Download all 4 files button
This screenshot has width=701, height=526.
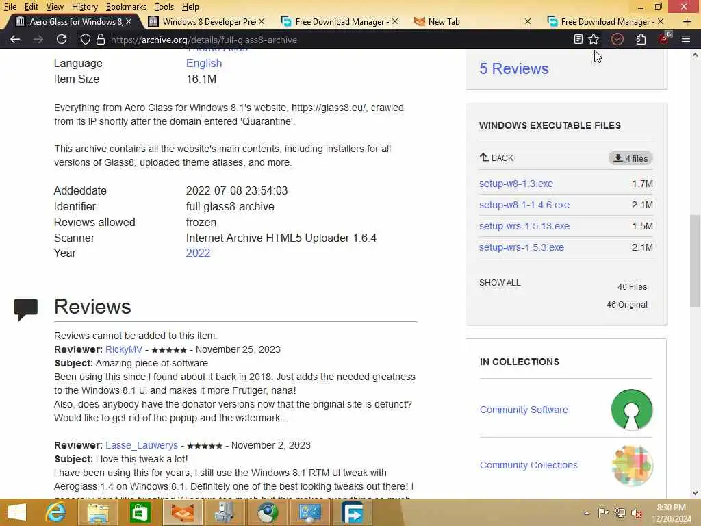point(630,158)
